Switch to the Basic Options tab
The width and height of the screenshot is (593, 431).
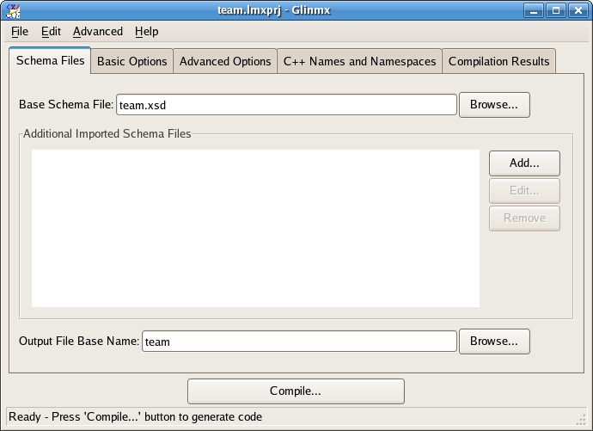[132, 61]
